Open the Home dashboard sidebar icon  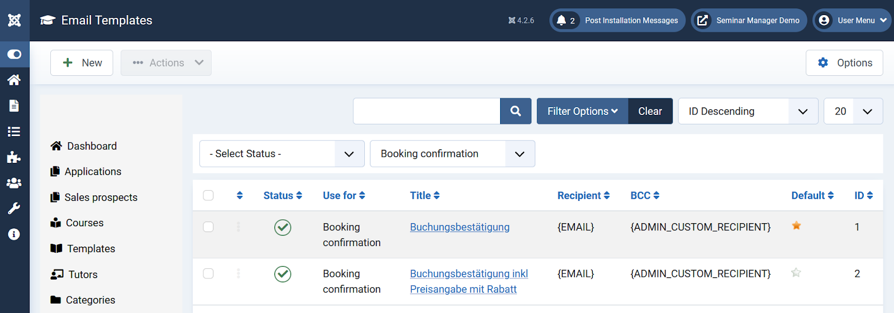point(15,80)
